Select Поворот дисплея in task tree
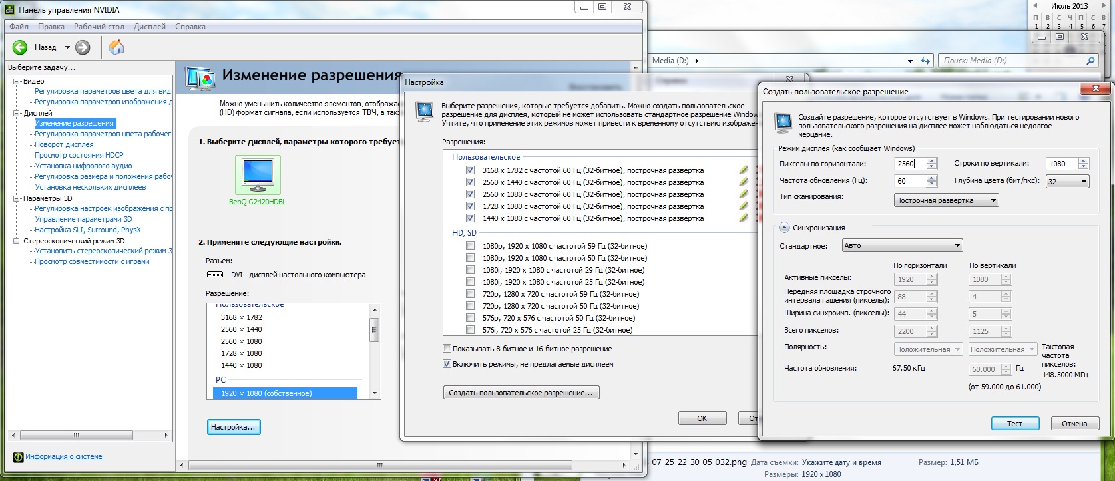Viewport: 1115px width, 481px height. pyautogui.click(x=64, y=144)
